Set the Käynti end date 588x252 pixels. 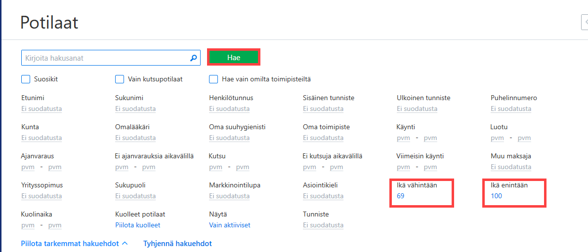(430, 138)
